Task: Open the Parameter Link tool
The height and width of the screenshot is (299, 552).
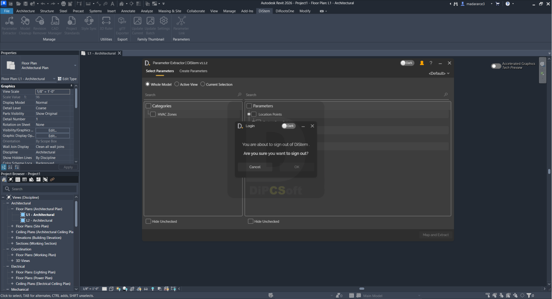Action: click(x=181, y=25)
